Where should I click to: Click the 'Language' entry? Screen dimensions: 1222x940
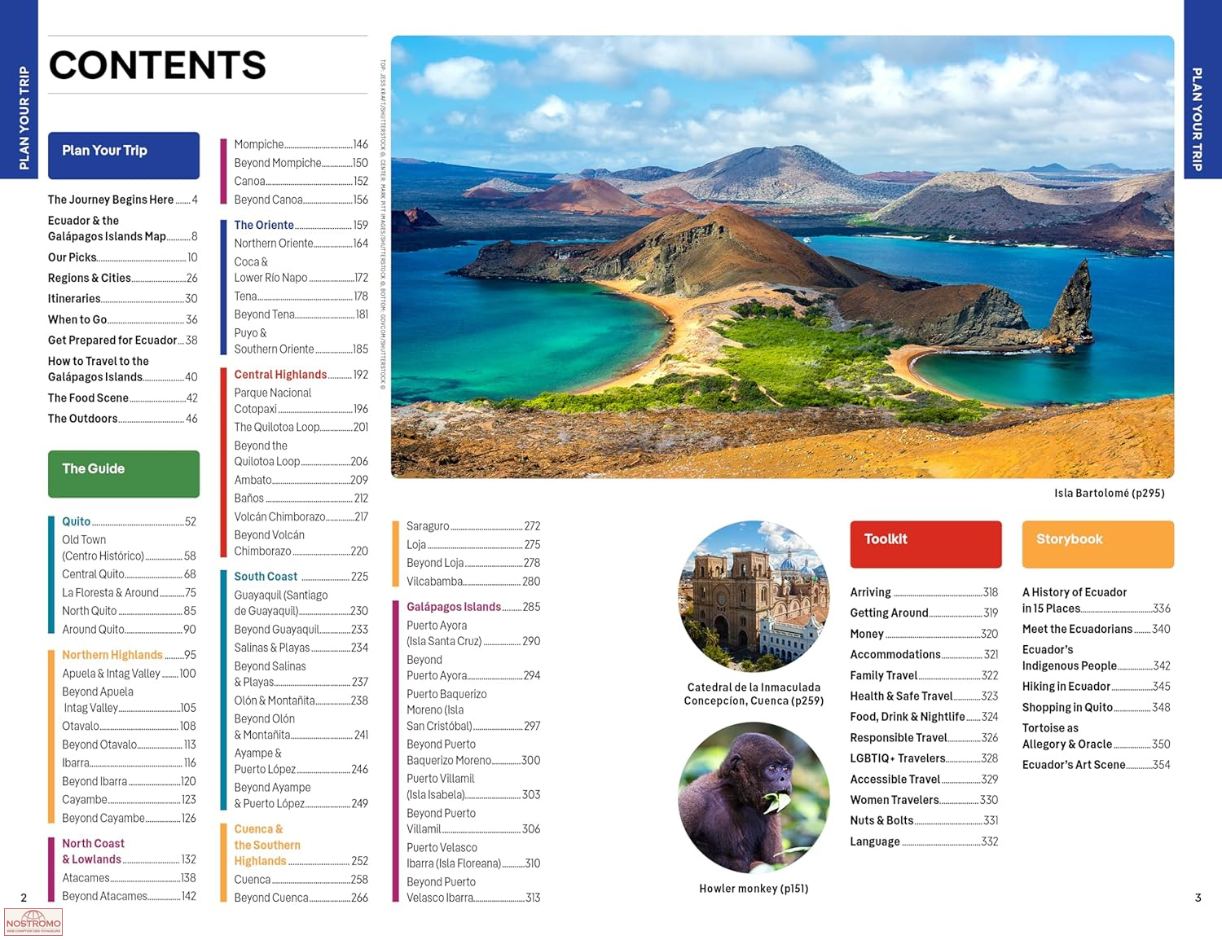point(924,841)
